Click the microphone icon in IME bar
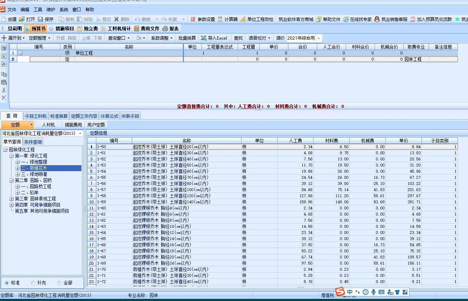Screen dimensions: 468x301 (374, 292)
